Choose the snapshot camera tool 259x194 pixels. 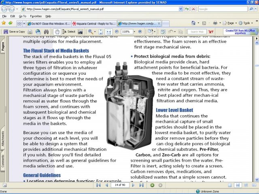80,32
